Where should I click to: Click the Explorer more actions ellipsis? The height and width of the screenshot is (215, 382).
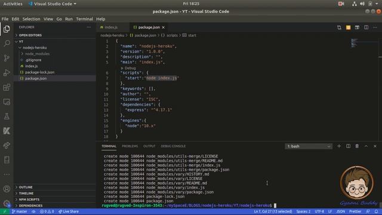(x=88, y=27)
